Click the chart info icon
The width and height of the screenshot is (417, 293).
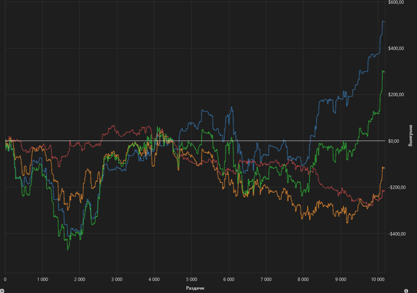tap(406, 291)
